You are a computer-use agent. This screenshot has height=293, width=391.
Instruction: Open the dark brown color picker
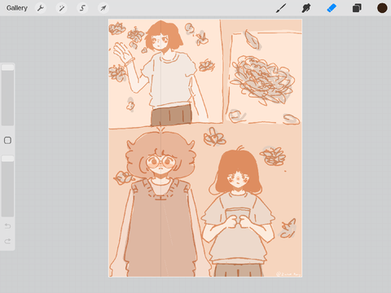[382, 8]
